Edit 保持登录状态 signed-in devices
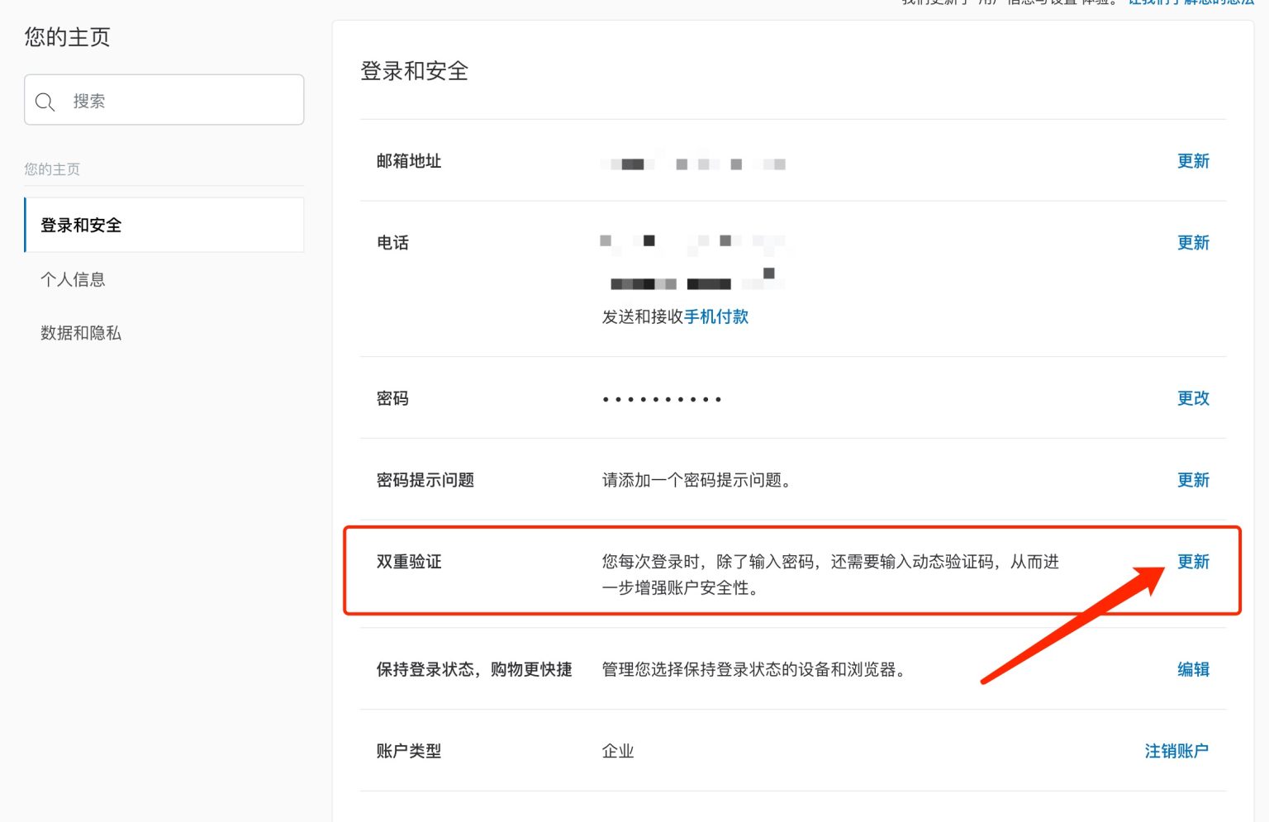 [x=1193, y=669]
